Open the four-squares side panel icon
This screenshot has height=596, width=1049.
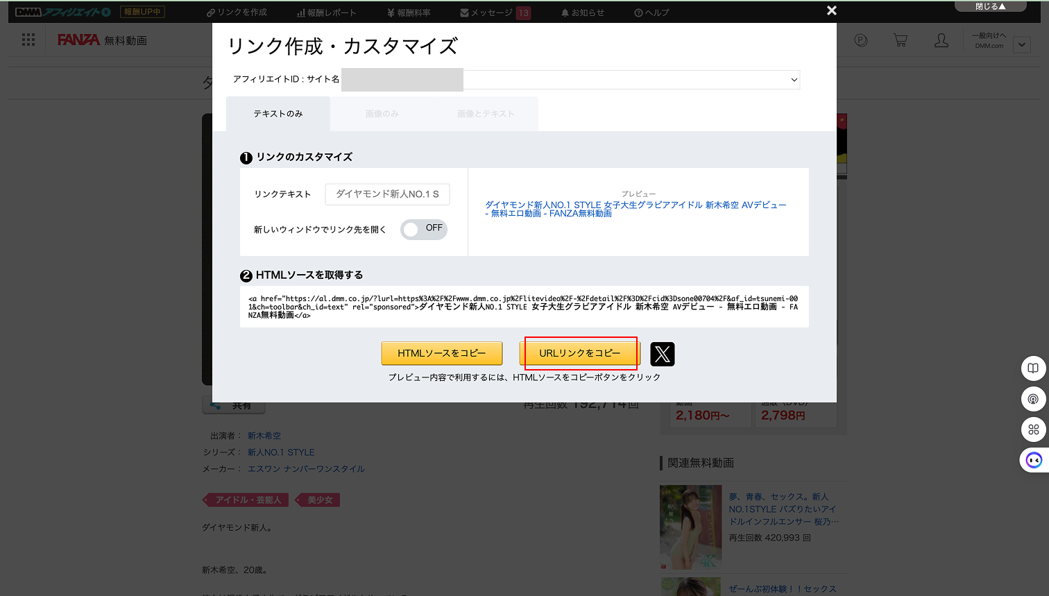(1033, 429)
